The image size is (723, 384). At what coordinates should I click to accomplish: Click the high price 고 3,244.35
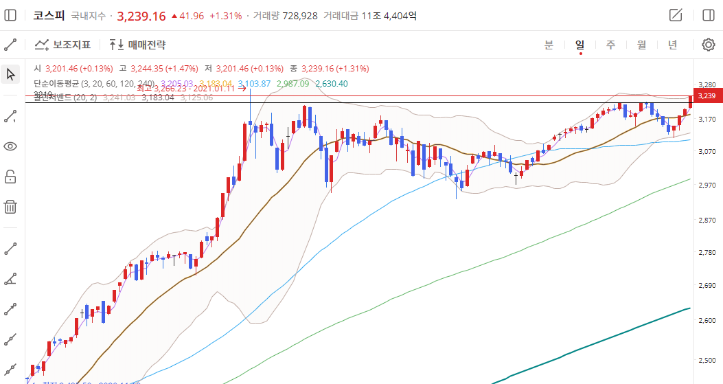159,69
